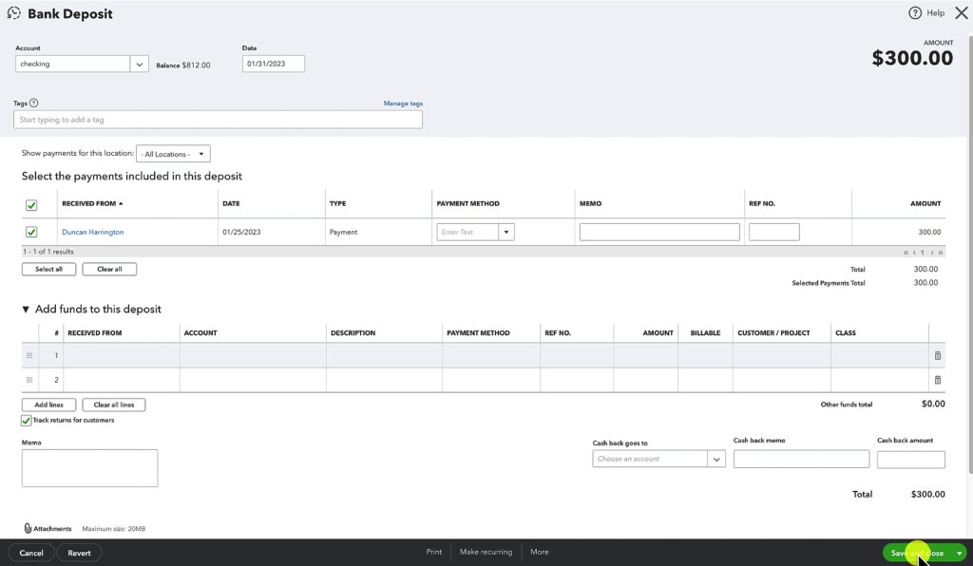Jump to last page using double-arrow icon

(x=941, y=253)
